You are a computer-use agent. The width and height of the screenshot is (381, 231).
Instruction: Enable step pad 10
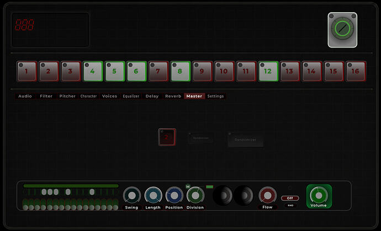click(224, 71)
